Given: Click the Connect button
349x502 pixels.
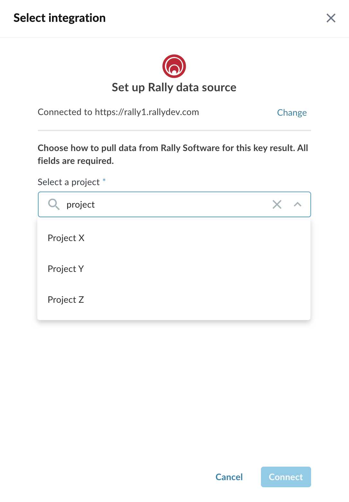Looking at the screenshot, I should 286,477.
